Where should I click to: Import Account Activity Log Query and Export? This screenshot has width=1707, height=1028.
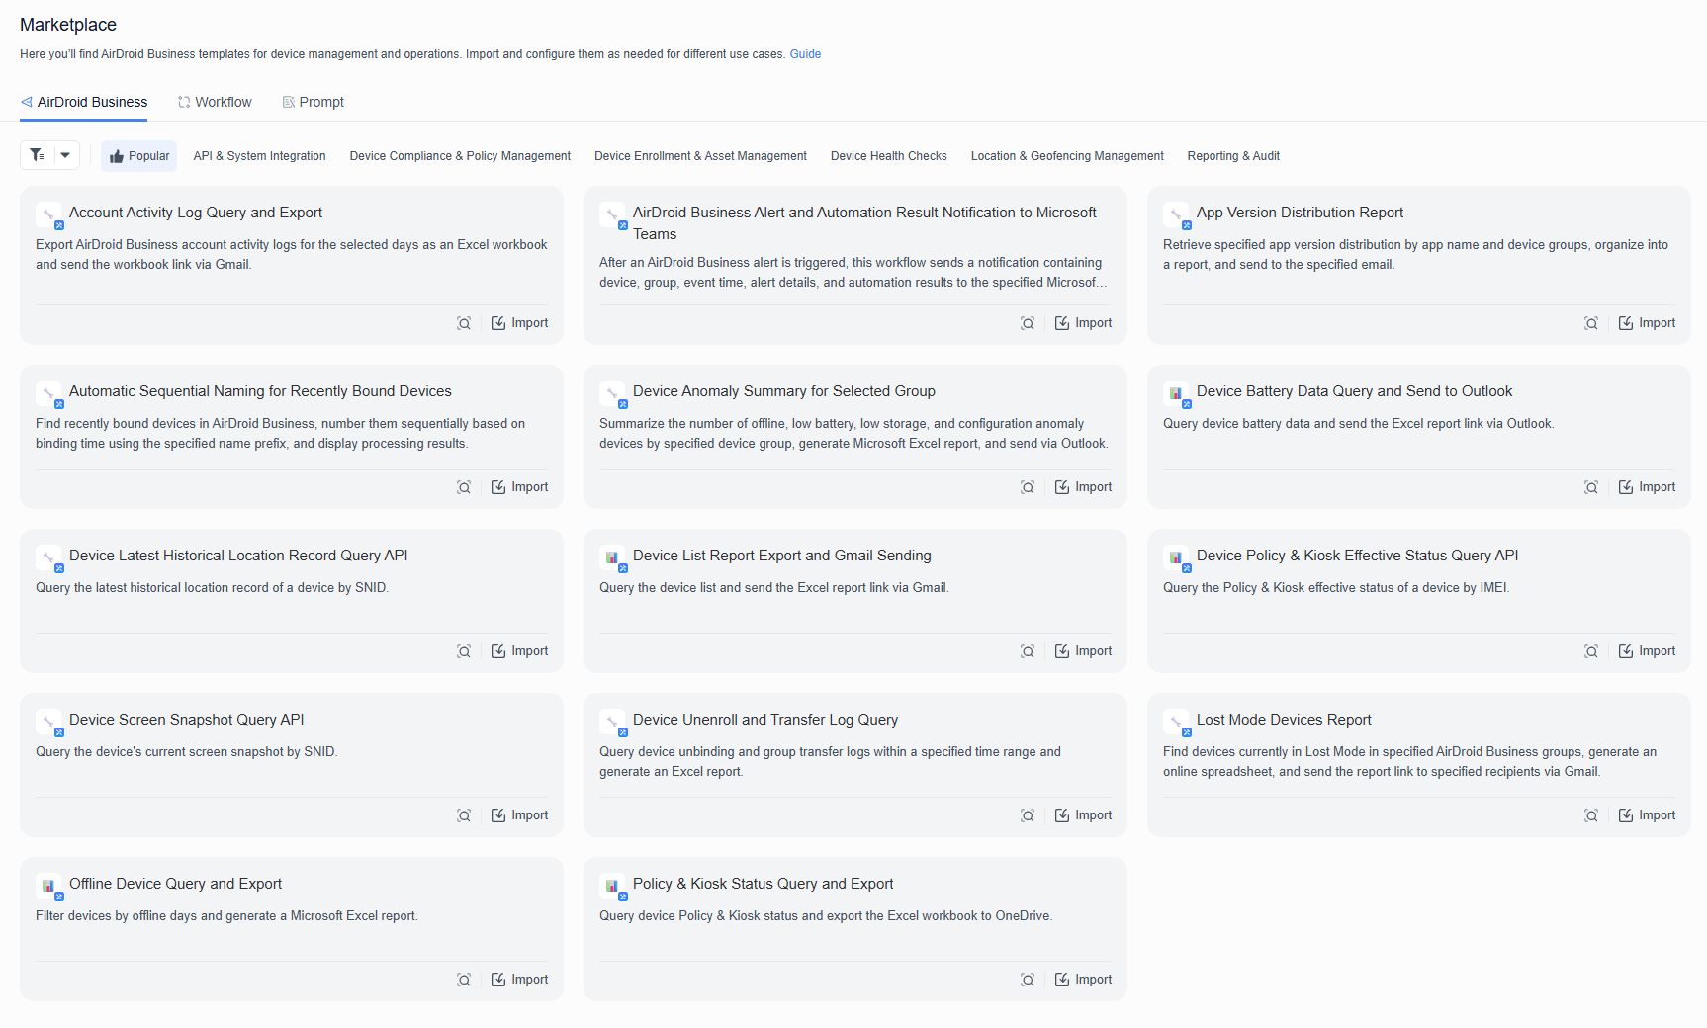pyautogui.click(x=519, y=323)
